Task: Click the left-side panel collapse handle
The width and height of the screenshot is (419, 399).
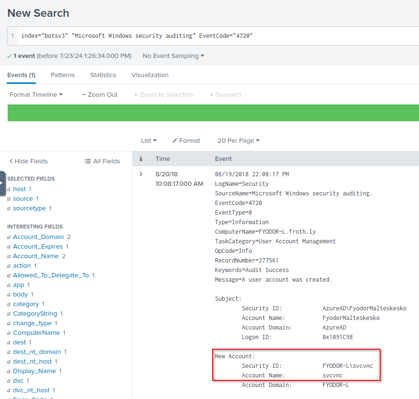Action: click(x=2, y=183)
